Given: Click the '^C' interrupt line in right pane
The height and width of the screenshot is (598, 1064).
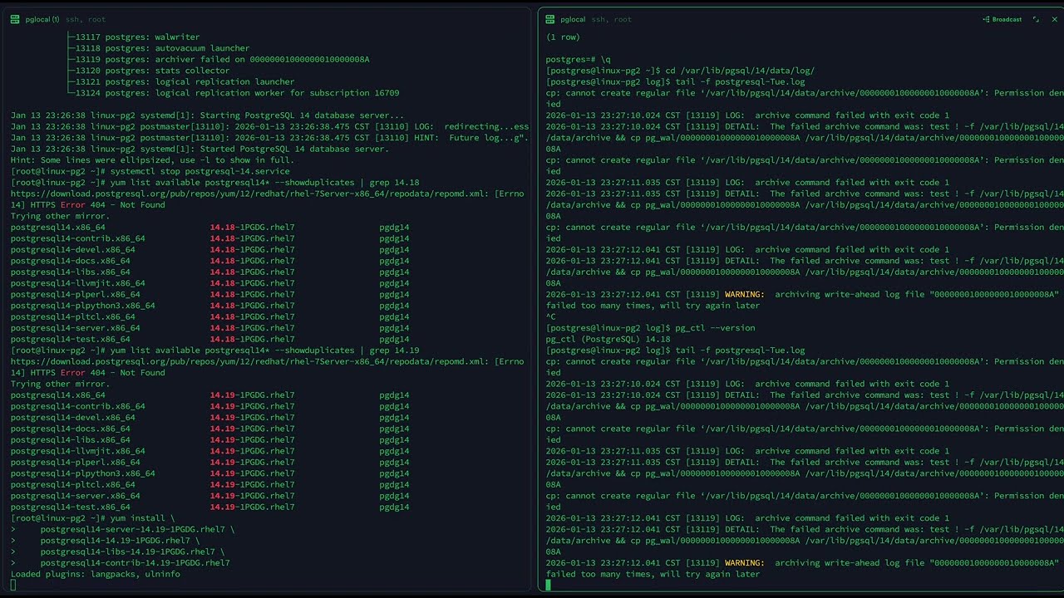Looking at the screenshot, I should pos(551,316).
